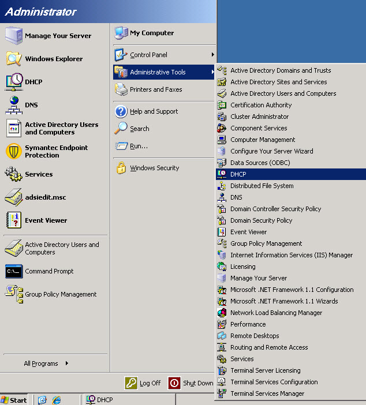
Task: Open Symantec Endpoint Protection shield icon
Action: click(x=14, y=151)
